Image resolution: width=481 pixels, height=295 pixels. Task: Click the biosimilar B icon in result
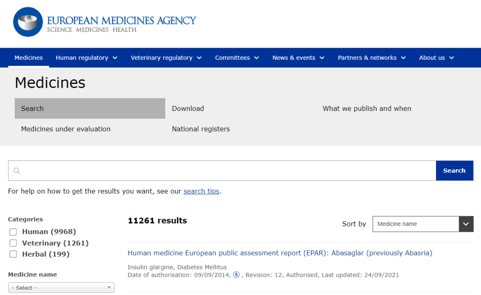[236, 275]
